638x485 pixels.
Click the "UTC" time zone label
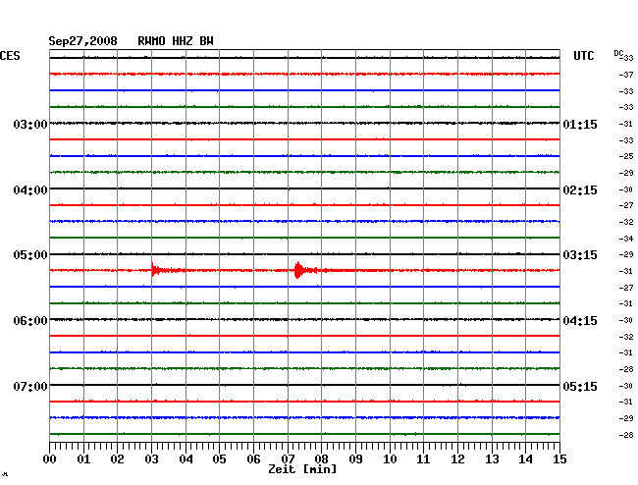tap(583, 56)
